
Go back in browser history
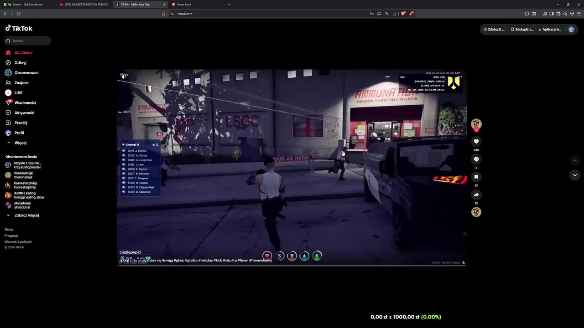(x=5, y=14)
